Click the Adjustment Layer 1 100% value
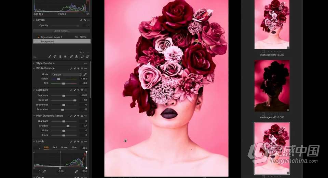 83,37
